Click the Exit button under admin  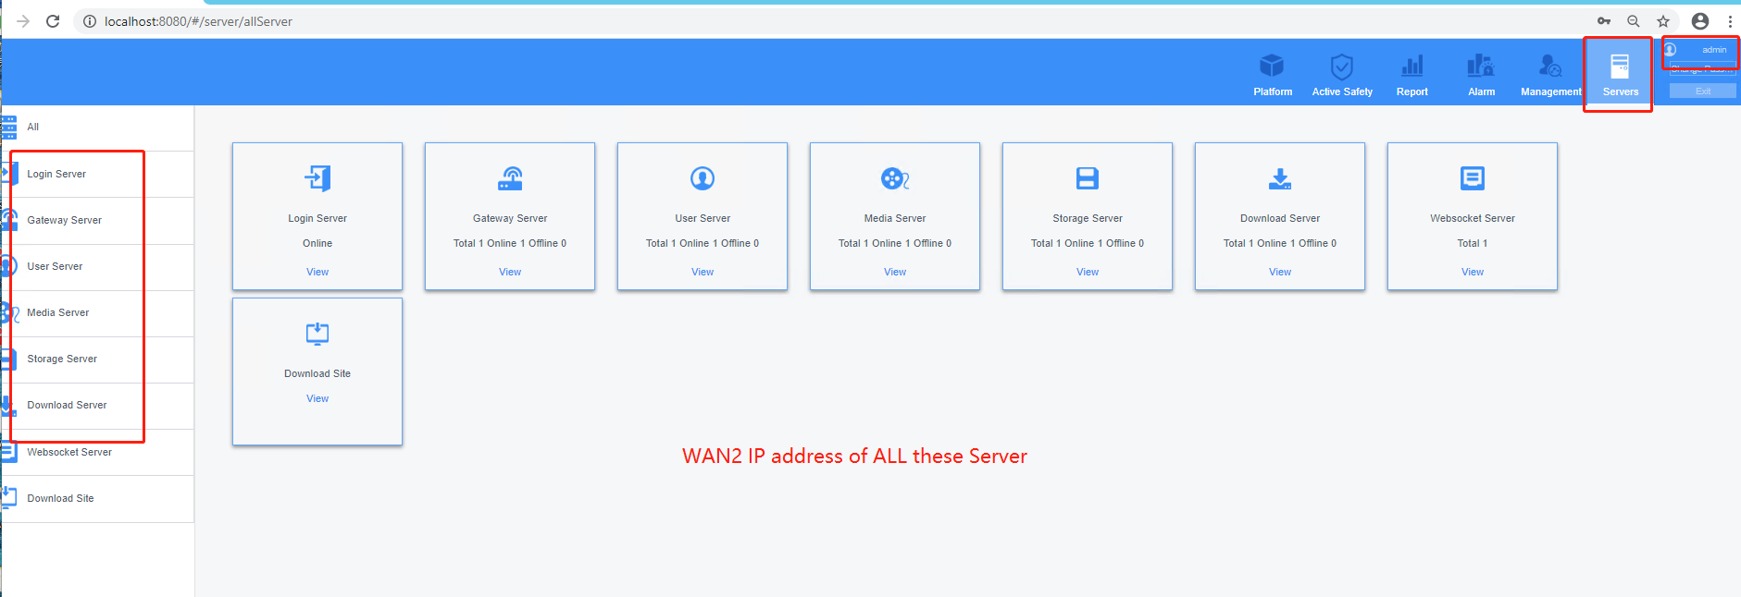click(x=1703, y=91)
